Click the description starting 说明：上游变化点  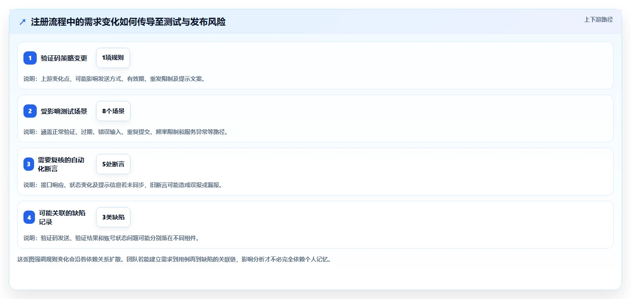(114, 79)
